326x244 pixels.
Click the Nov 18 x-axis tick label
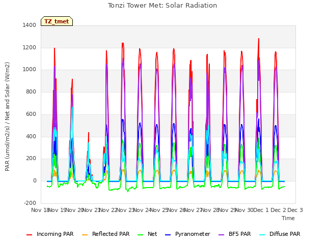pos(40,210)
